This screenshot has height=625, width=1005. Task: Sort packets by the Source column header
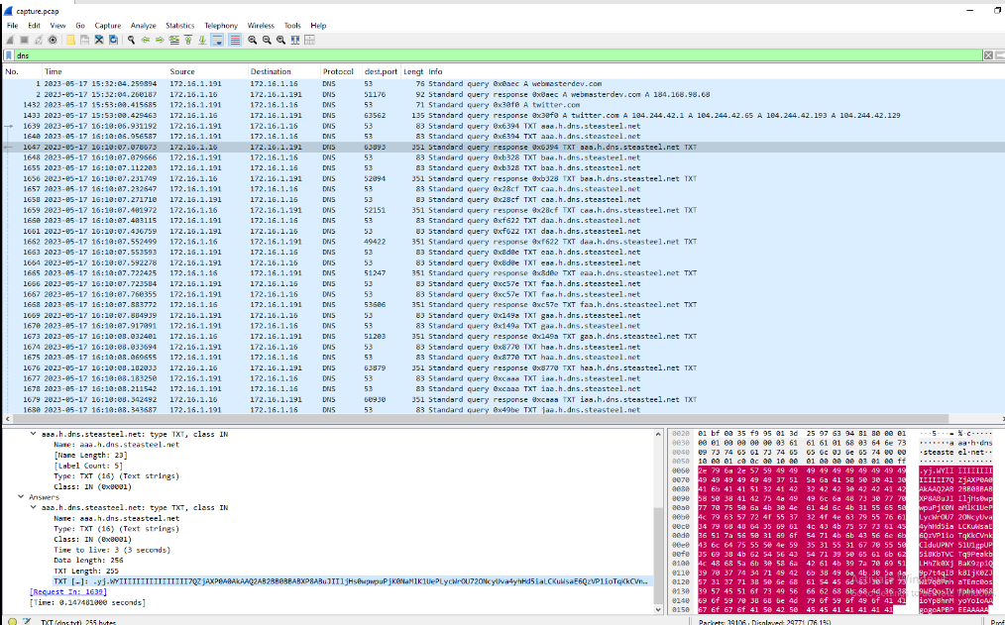[x=182, y=72]
